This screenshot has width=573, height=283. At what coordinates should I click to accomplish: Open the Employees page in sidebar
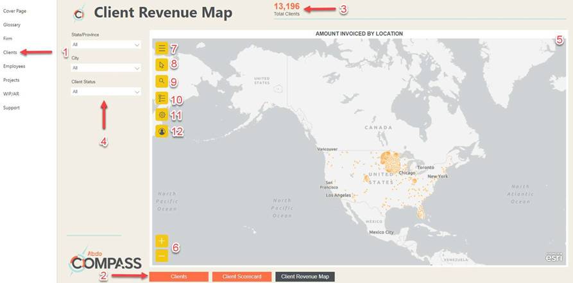tap(14, 66)
